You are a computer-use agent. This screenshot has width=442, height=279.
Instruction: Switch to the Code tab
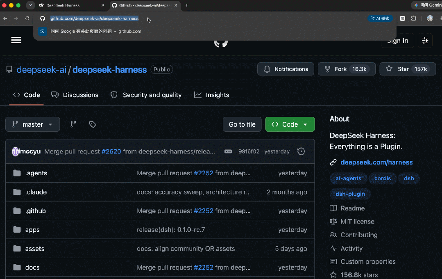[27, 95]
